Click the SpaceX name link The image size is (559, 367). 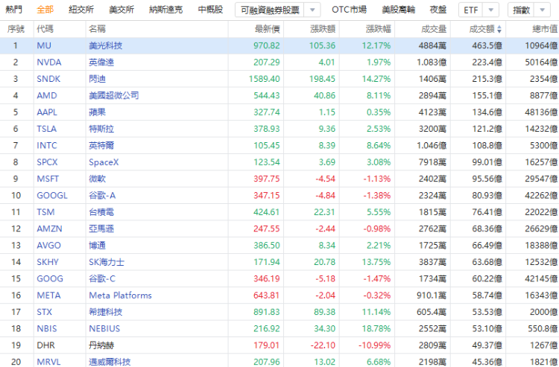pyautogui.click(x=104, y=162)
